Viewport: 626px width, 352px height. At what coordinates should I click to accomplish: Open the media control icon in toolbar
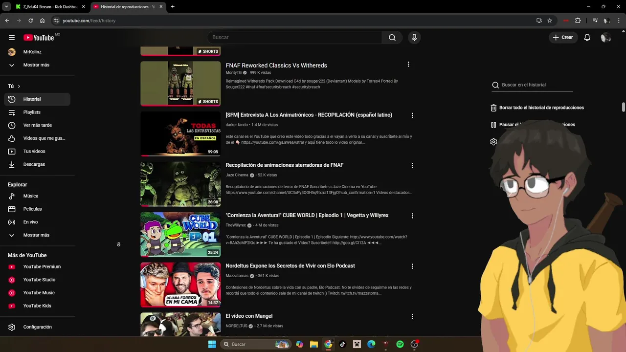595,21
